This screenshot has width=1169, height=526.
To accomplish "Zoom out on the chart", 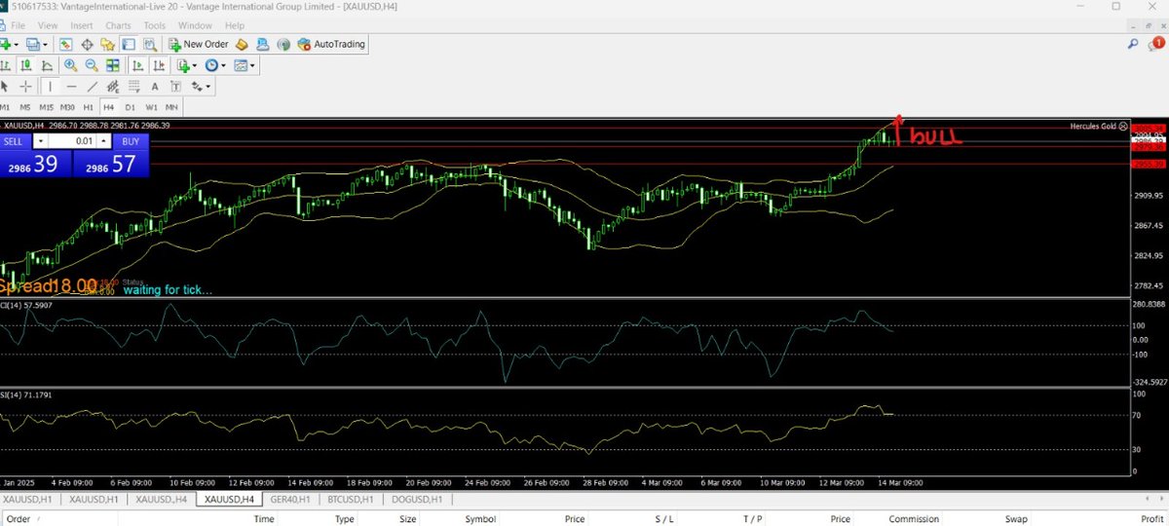I will pos(92,65).
